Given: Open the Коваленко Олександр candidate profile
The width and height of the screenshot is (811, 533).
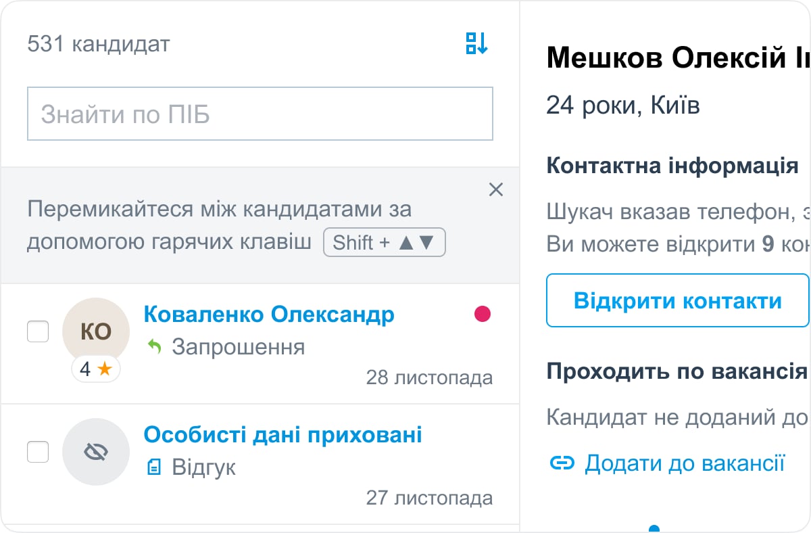Looking at the screenshot, I should pos(269,315).
